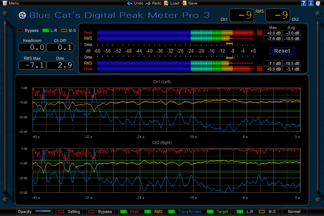The image size is (324, 216).
Task: Toggle the Setting option in bottom bar
Action: pos(61,212)
